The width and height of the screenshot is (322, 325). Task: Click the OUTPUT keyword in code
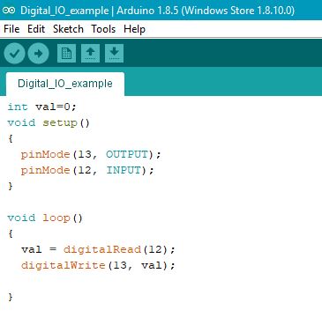coord(127,154)
